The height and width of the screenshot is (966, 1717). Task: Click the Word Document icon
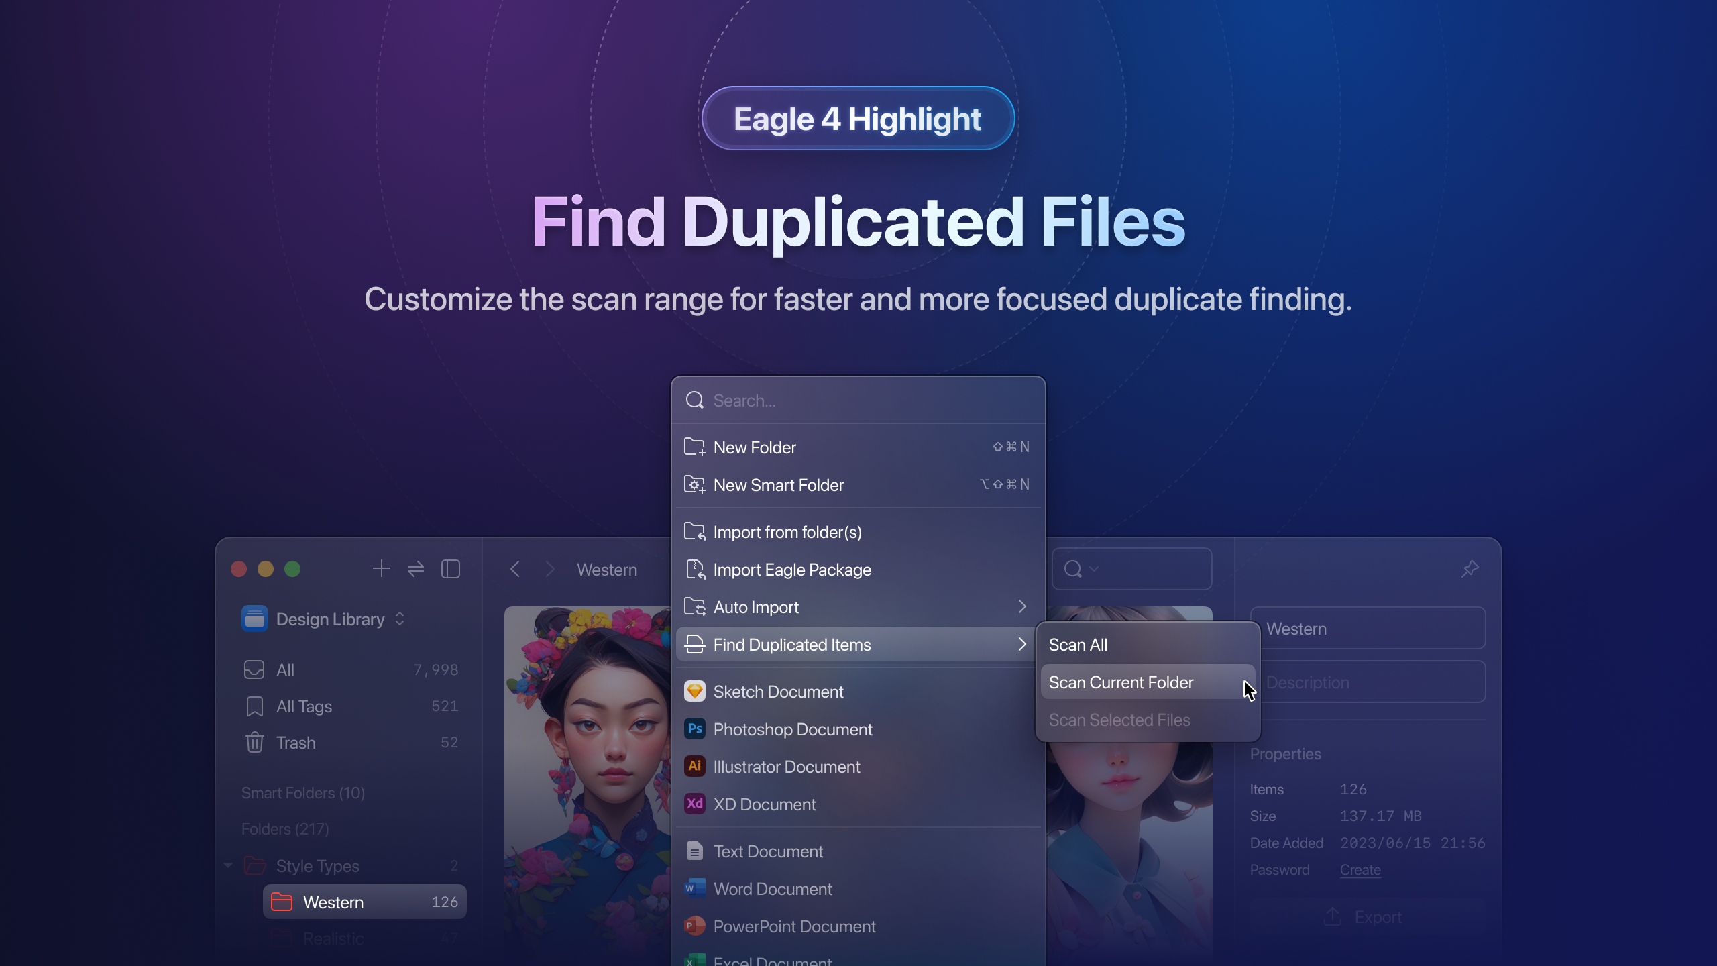(x=695, y=888)
